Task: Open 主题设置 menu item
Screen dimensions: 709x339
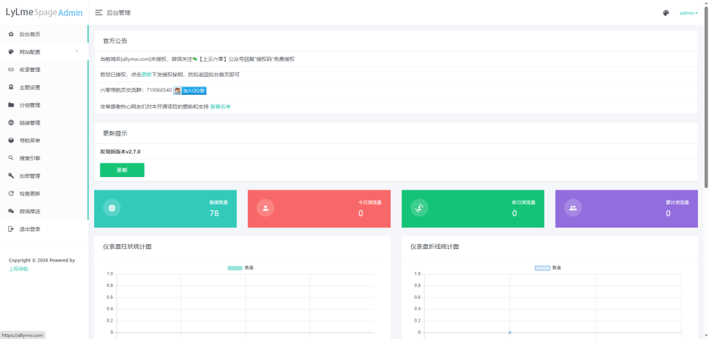Action: click(x=44, y=87)
